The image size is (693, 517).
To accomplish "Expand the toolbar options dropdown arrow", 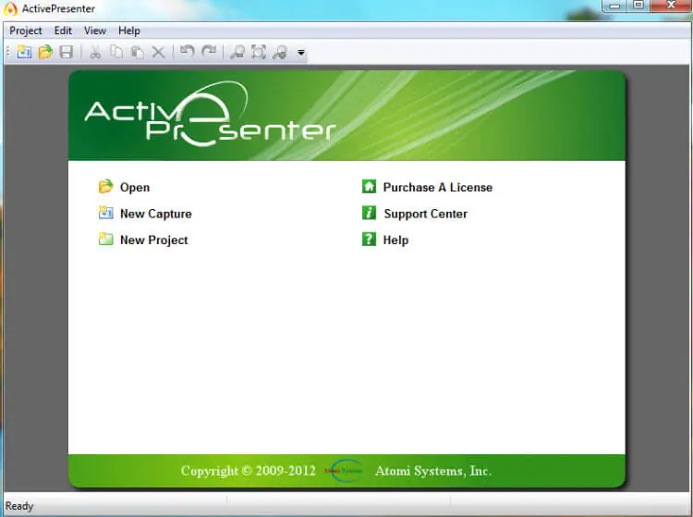I will 301,53.
